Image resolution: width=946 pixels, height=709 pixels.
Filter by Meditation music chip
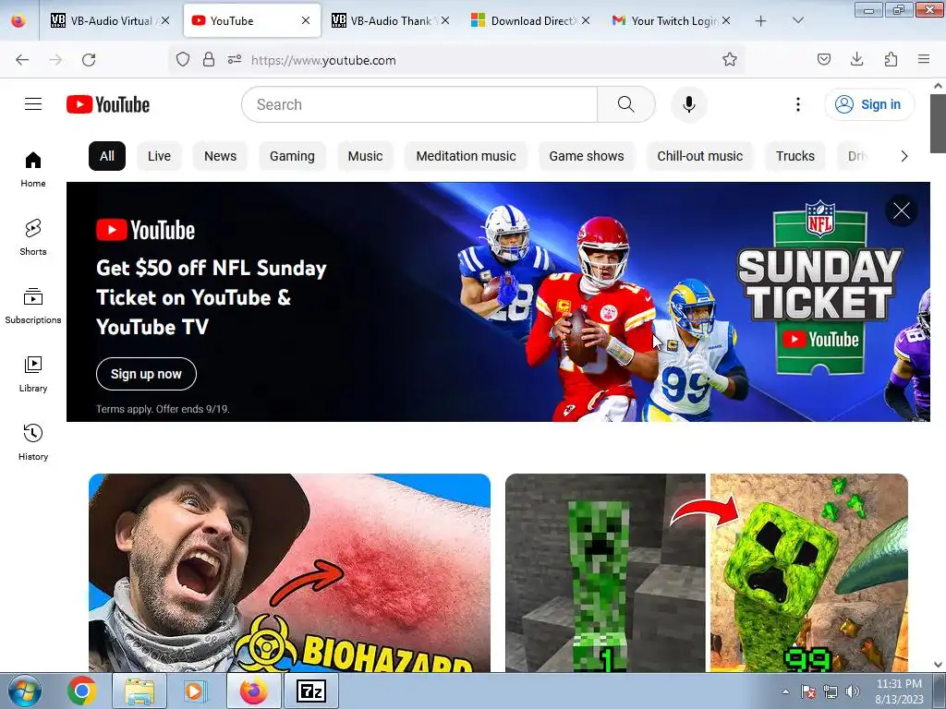466,156
